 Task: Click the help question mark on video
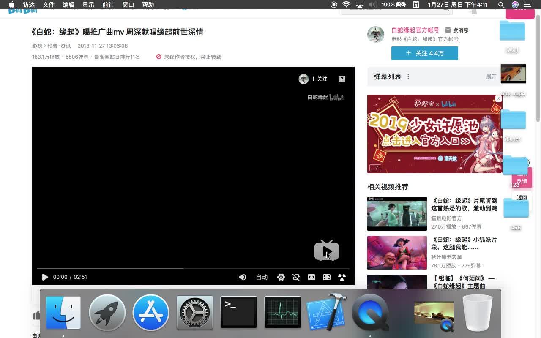pos(342,79)
